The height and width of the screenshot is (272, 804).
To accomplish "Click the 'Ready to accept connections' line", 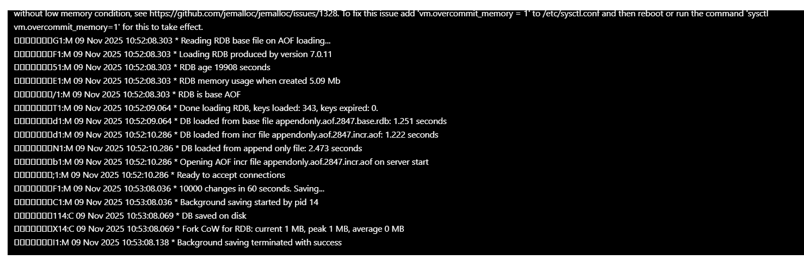I will tap(231, 175).
